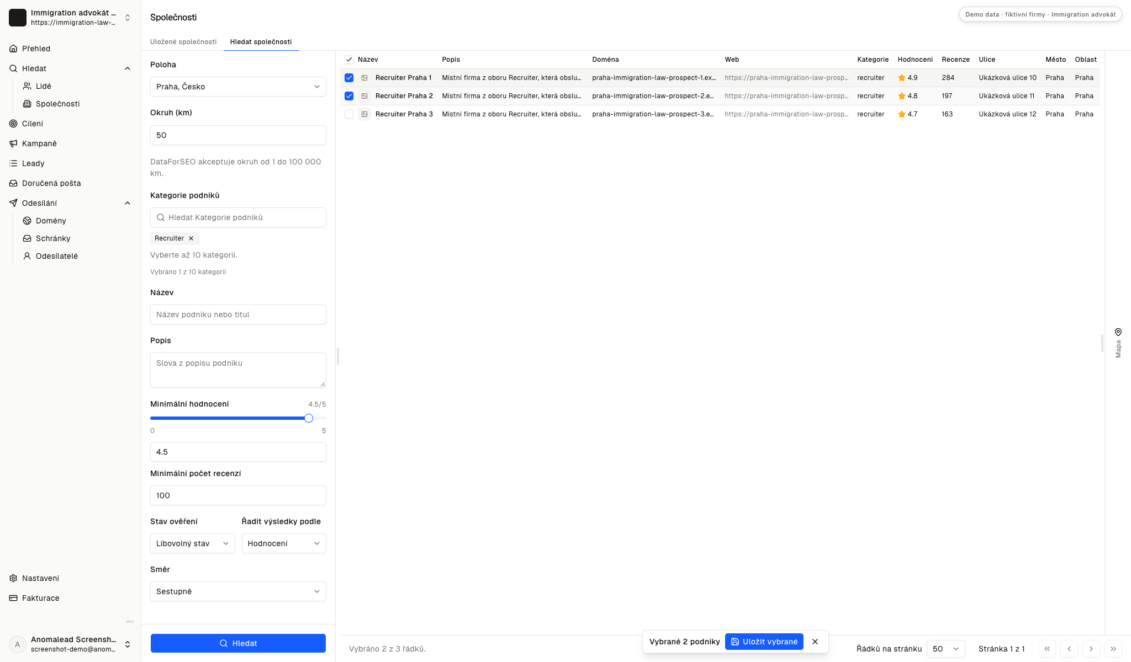Open the Přehled home icon
The height and width of the screenshot is (662, 1131).
click(x=13, y=49)
